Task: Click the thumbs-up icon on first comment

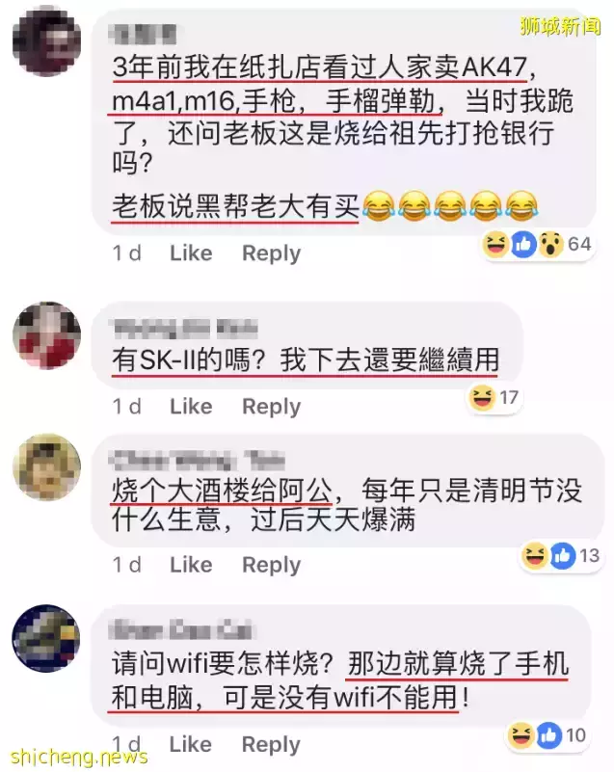Action: tap(523, 244)
